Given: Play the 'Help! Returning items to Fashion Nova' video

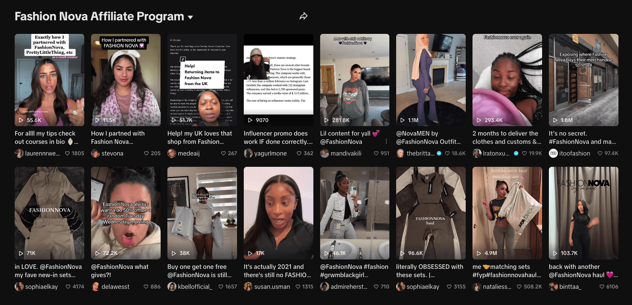Looking at the screenshot, I should 202,80.
